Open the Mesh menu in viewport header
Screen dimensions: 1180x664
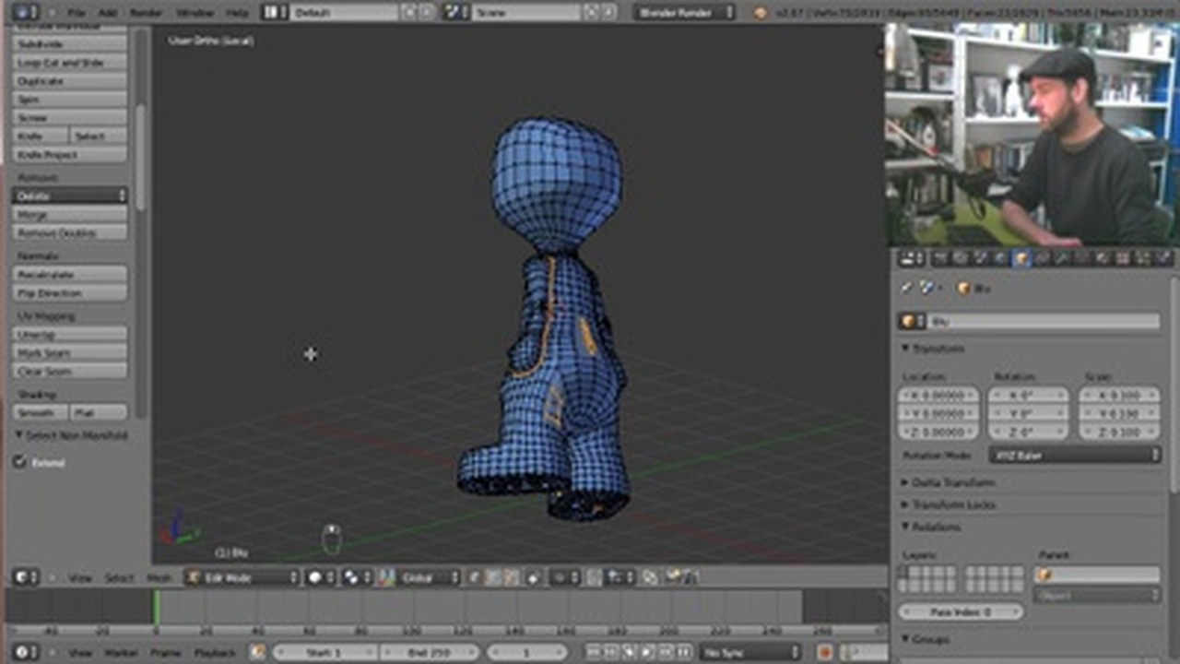click(x=159, y=578)
